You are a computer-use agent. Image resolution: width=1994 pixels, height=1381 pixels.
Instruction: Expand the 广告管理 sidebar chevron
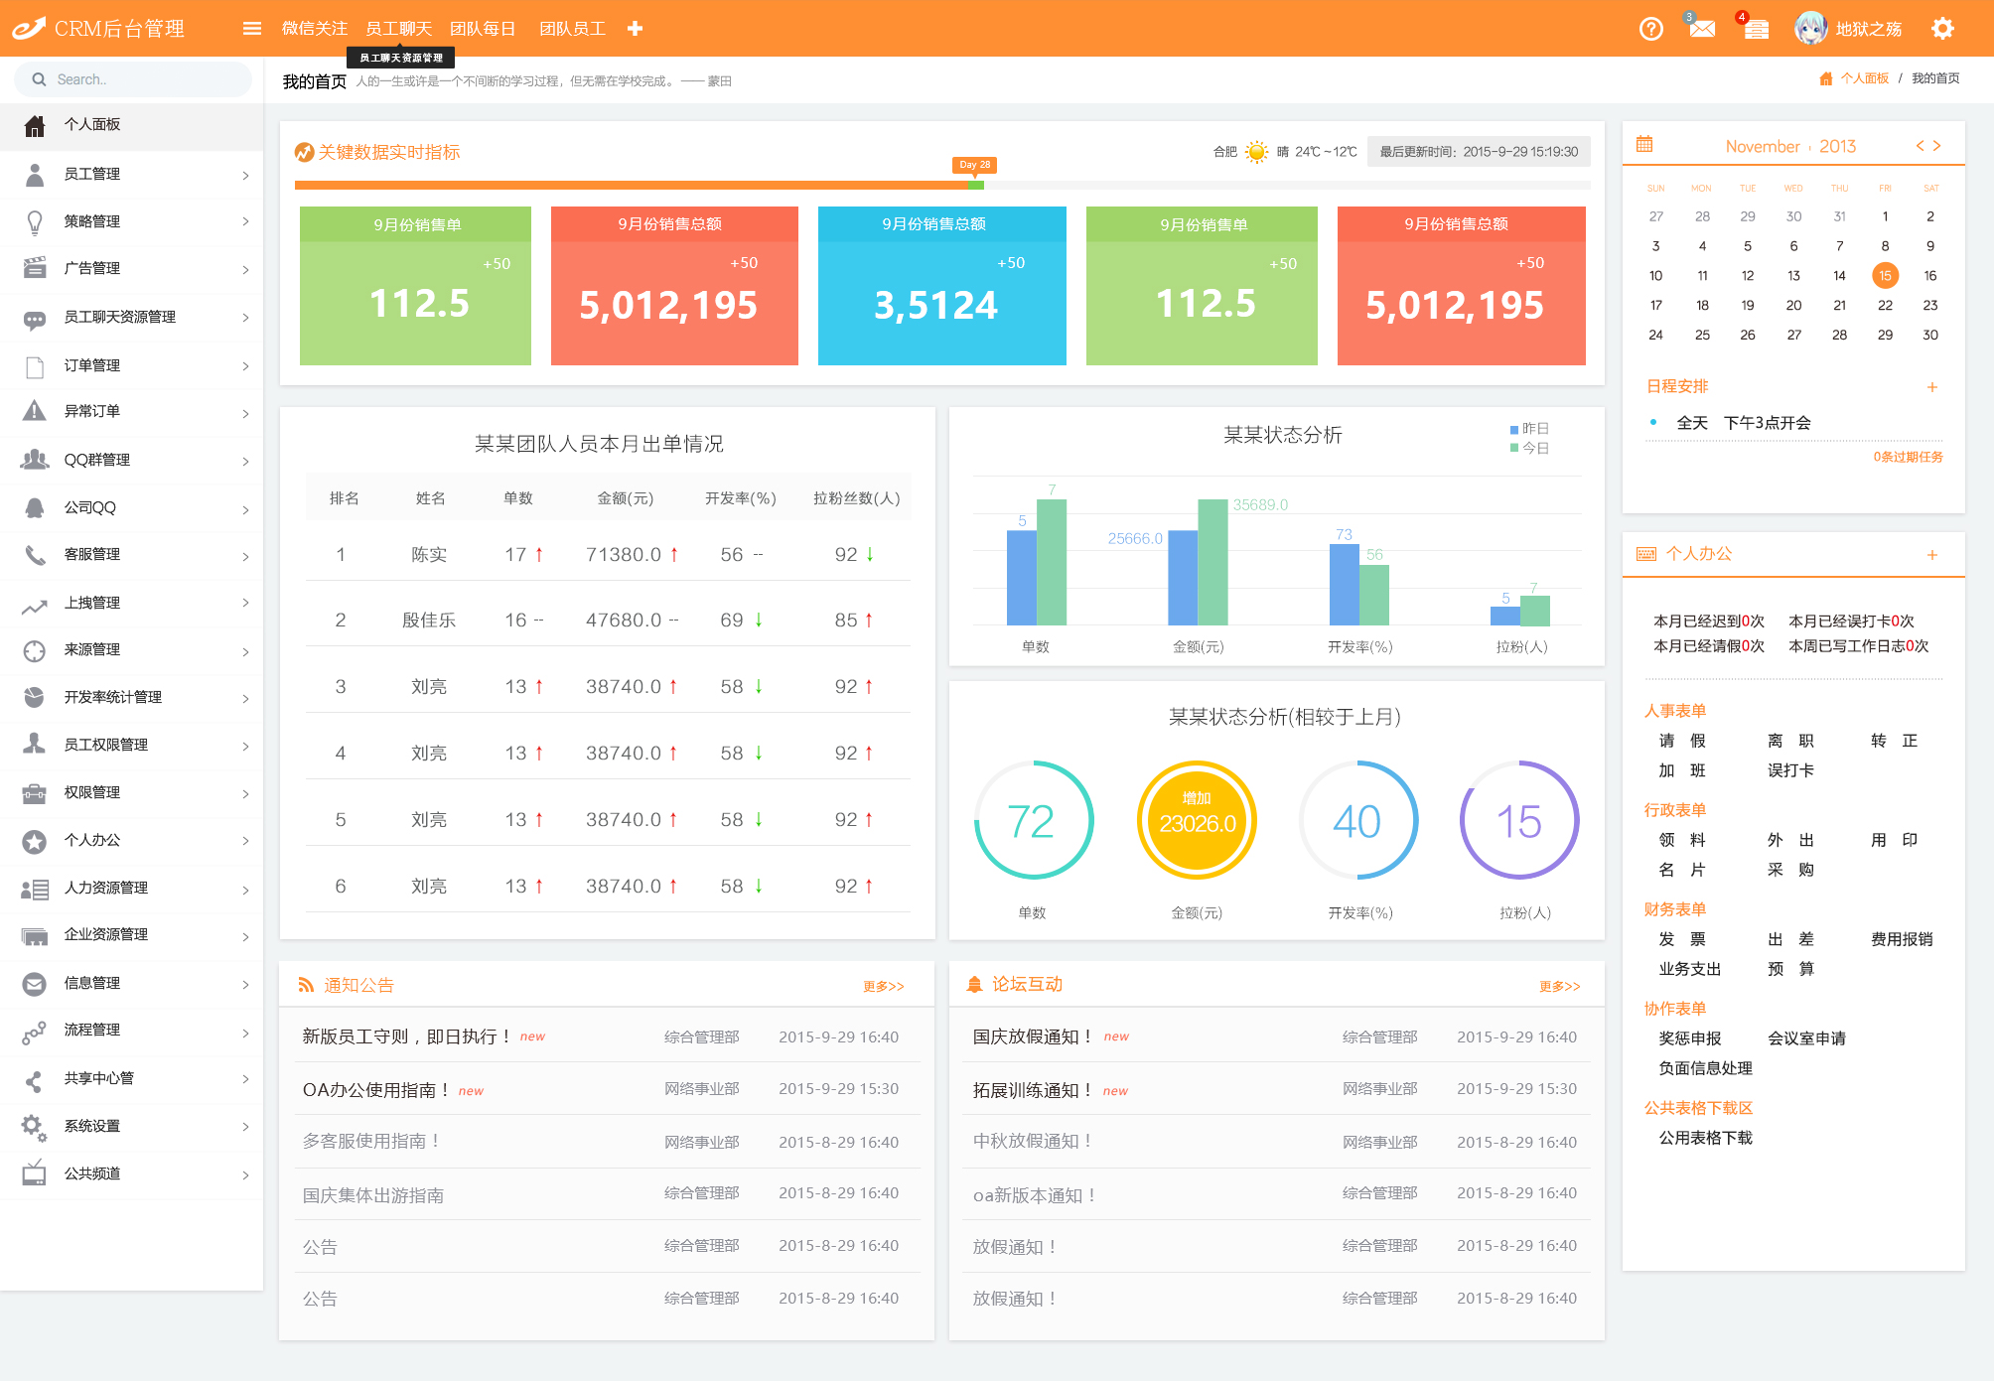pos(245,269)
